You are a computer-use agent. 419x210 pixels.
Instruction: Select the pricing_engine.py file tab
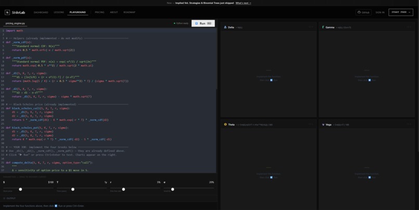click(x=15, y=23)
